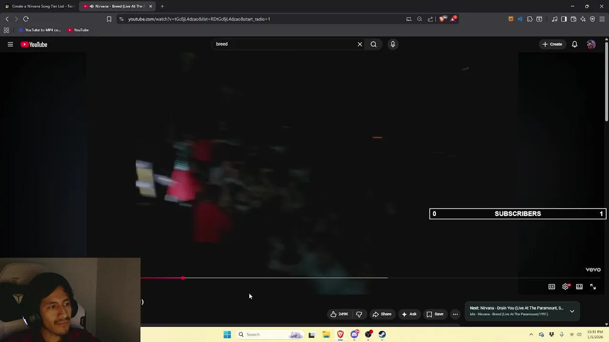Screen dimensions: 609x342
Task: Open Brave Rewards triangle icon
Action: (453, 19)
